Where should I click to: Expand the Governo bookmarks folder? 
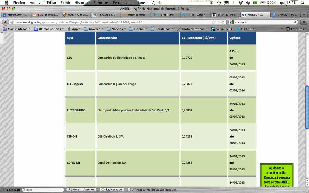[95, 29]
